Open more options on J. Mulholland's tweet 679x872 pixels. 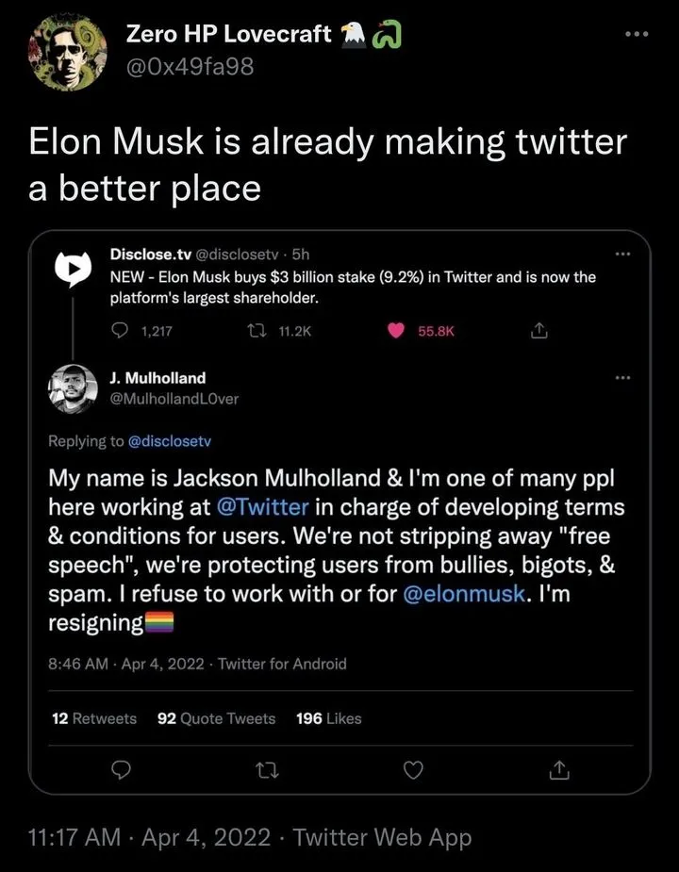point(622,376)
